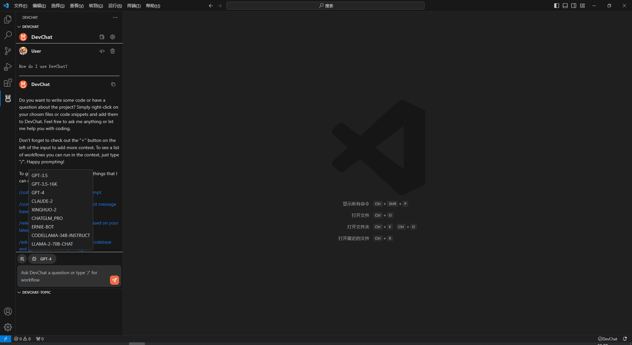This screenshot has width=632, height=345.
Task: Open the Source Control view
Action: pyautogui.click(x=8, y=51)
